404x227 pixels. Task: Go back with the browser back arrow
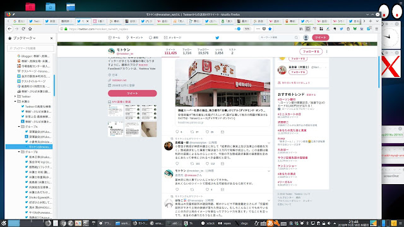(x=10, y=29)
